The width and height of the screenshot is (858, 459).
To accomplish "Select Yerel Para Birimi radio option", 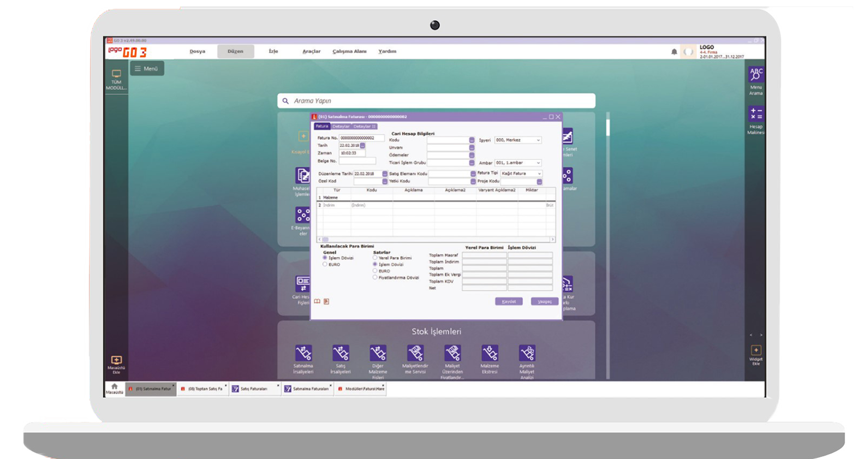I will [375, 258].
